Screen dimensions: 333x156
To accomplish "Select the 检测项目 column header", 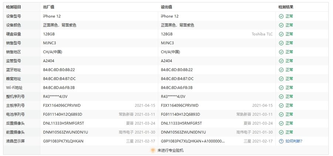I will click(13, 7).
